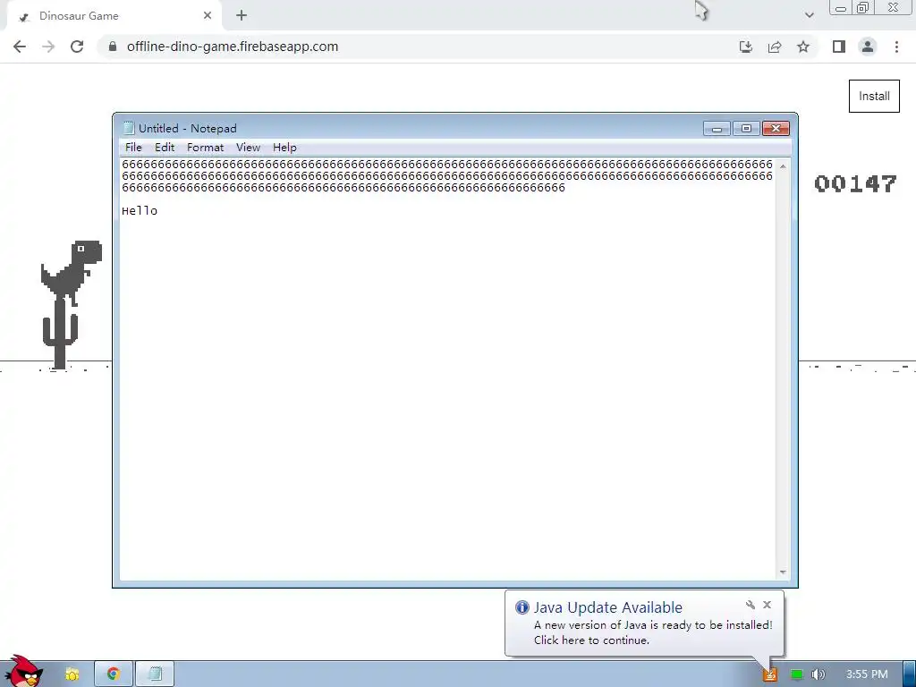Image resolution: width=916 pixels, height=687 pixels.
Task: Close the Dinosaur Game tab
Action: coord(208,16)
